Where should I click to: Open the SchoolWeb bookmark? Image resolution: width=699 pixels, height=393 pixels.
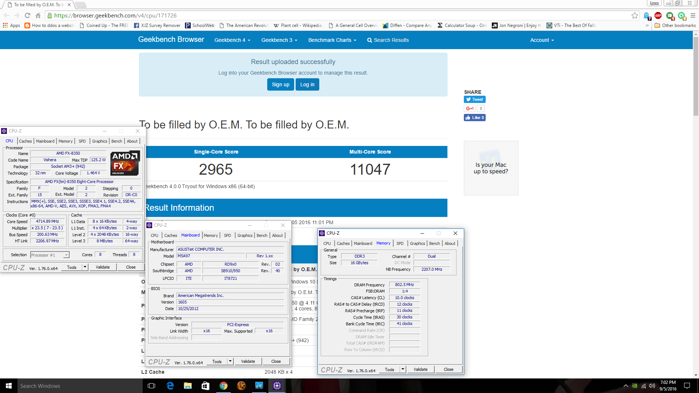coord(200,25)
